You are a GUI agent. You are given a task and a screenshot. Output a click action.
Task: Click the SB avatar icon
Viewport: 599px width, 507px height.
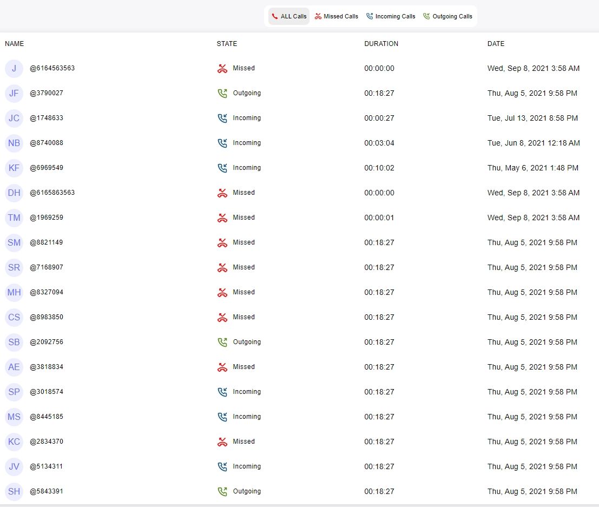pyautogui.click(x=14, y=342)
